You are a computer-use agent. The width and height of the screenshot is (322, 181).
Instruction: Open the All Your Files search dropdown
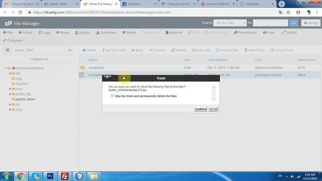230,23
